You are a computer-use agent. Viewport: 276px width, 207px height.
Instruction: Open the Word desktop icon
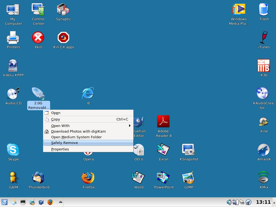tap(138, 178)
